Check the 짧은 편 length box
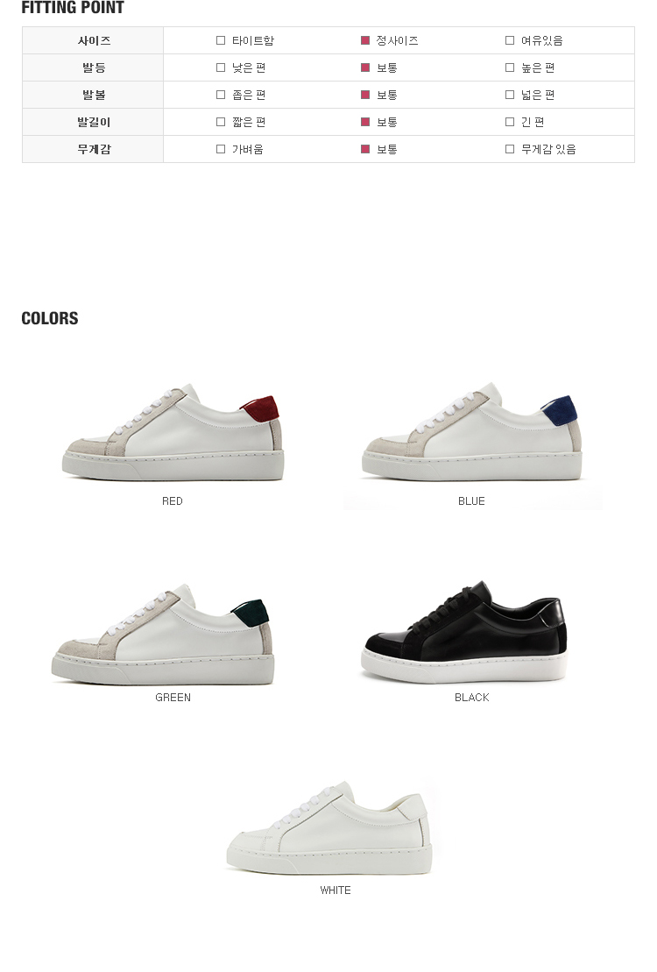Viewport: 657px width, 972px height. coord(221,122)
